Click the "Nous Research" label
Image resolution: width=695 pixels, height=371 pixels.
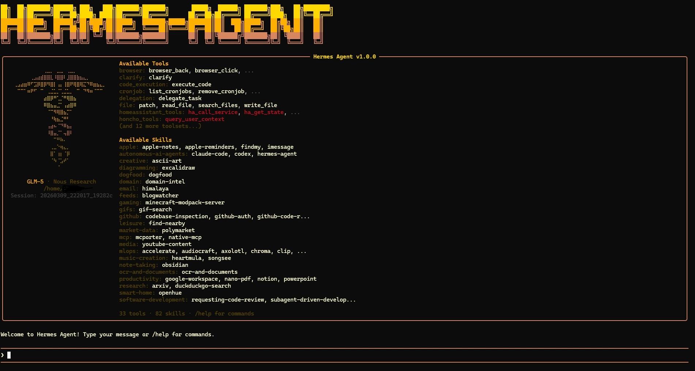coord(75,182)
